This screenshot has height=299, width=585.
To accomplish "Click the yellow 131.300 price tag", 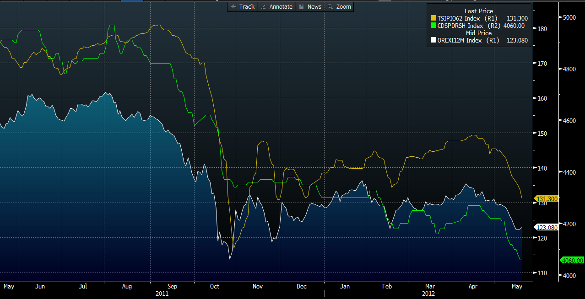I will coord(547,199).
